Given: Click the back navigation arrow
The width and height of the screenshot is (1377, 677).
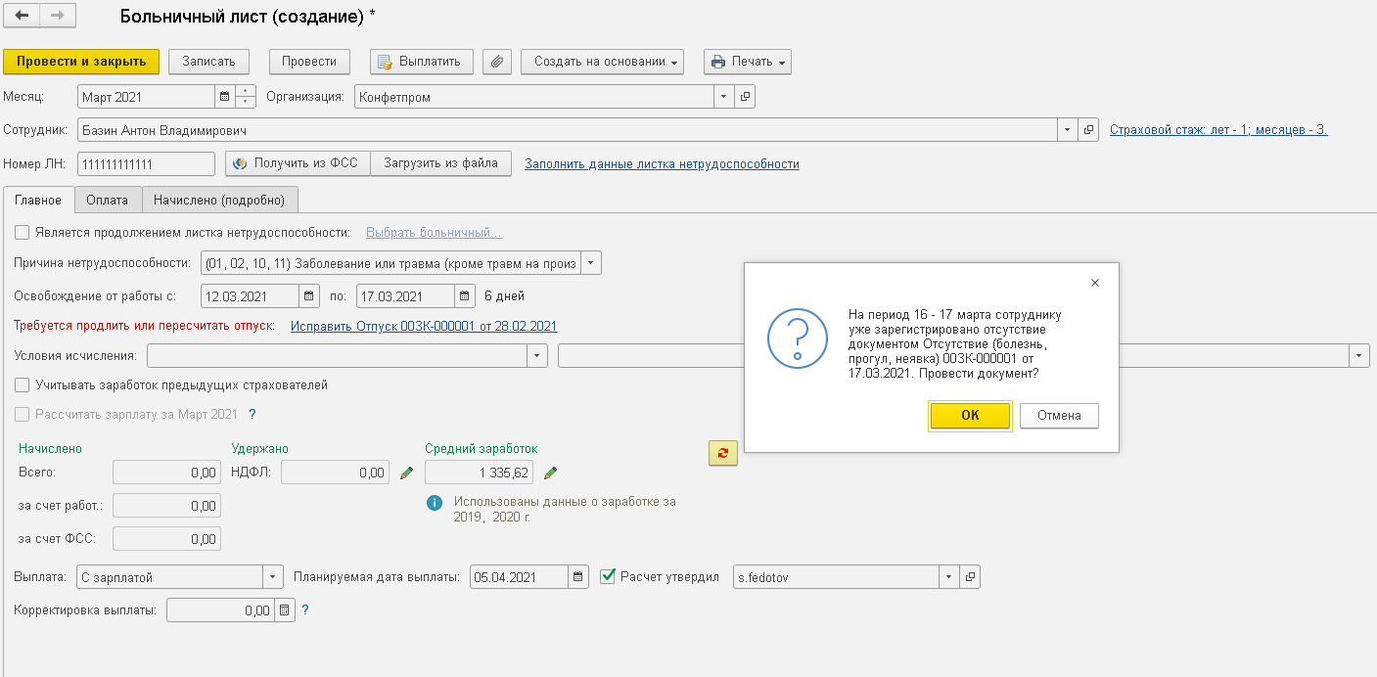Looking at the screenshot, I should 23,17.
